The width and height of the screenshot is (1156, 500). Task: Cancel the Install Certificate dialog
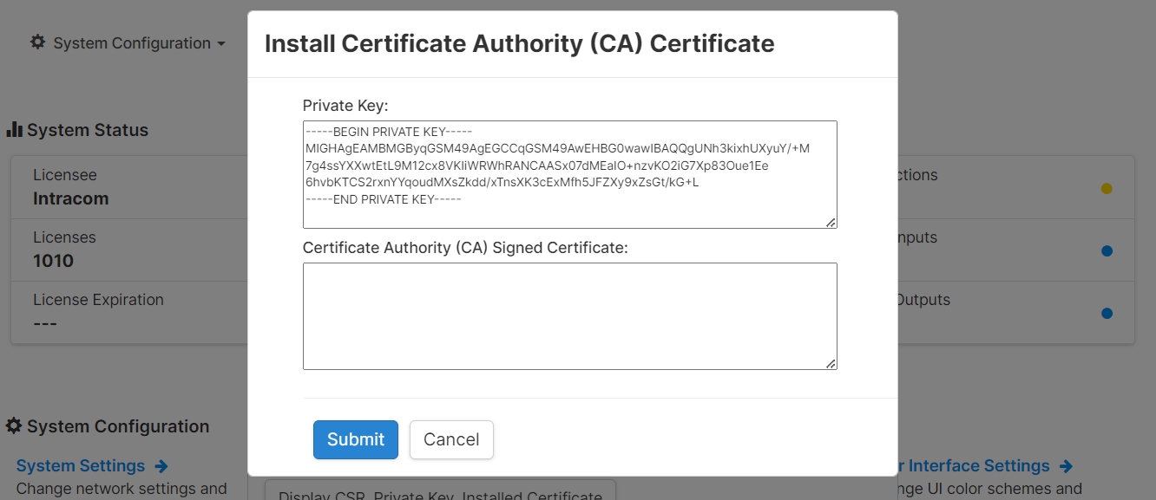pyautogui.click(x=451, y=439)
